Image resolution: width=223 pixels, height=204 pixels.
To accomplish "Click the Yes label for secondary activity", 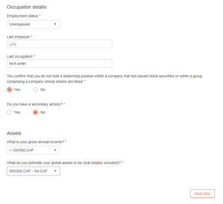I will click(17, 112).
